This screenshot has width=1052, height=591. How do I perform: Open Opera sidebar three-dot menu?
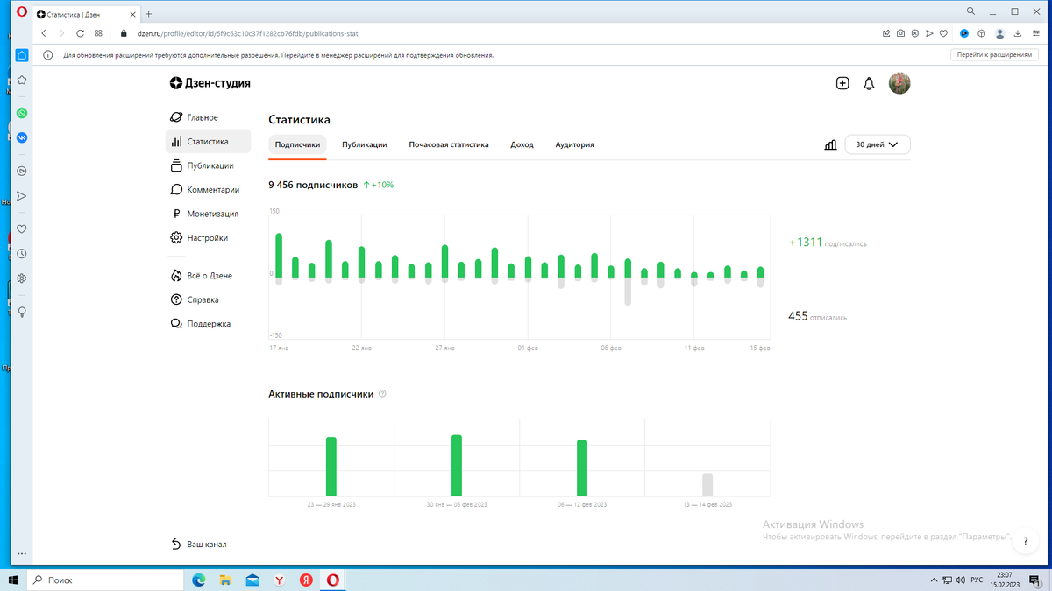tap(22, 553)
